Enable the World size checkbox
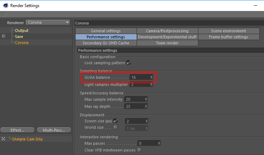Image resolution: width=264 pixels, height=155 pixels. [x=116, y=127]
